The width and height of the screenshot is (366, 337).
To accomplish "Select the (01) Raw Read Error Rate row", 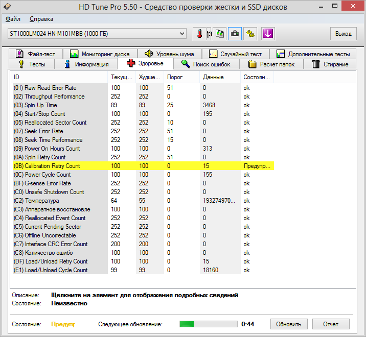I will [x=143, y=88].
